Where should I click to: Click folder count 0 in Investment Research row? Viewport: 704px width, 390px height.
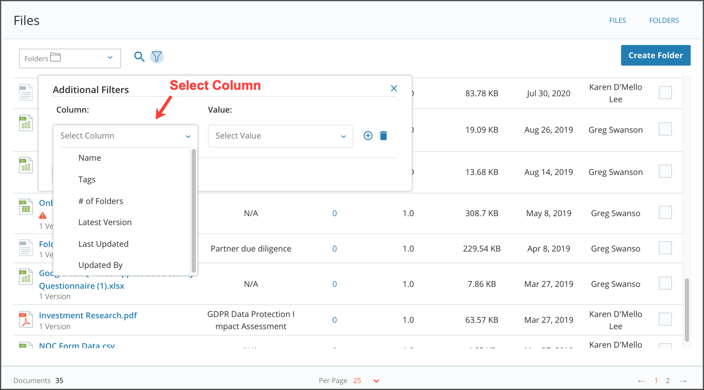pos(335,320)
